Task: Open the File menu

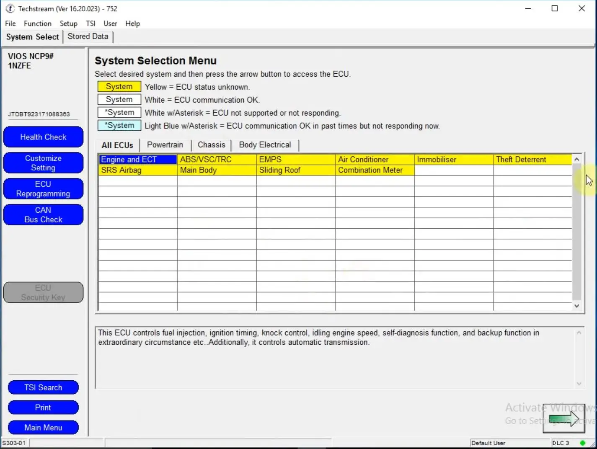Action: click(x=10, y=23)
